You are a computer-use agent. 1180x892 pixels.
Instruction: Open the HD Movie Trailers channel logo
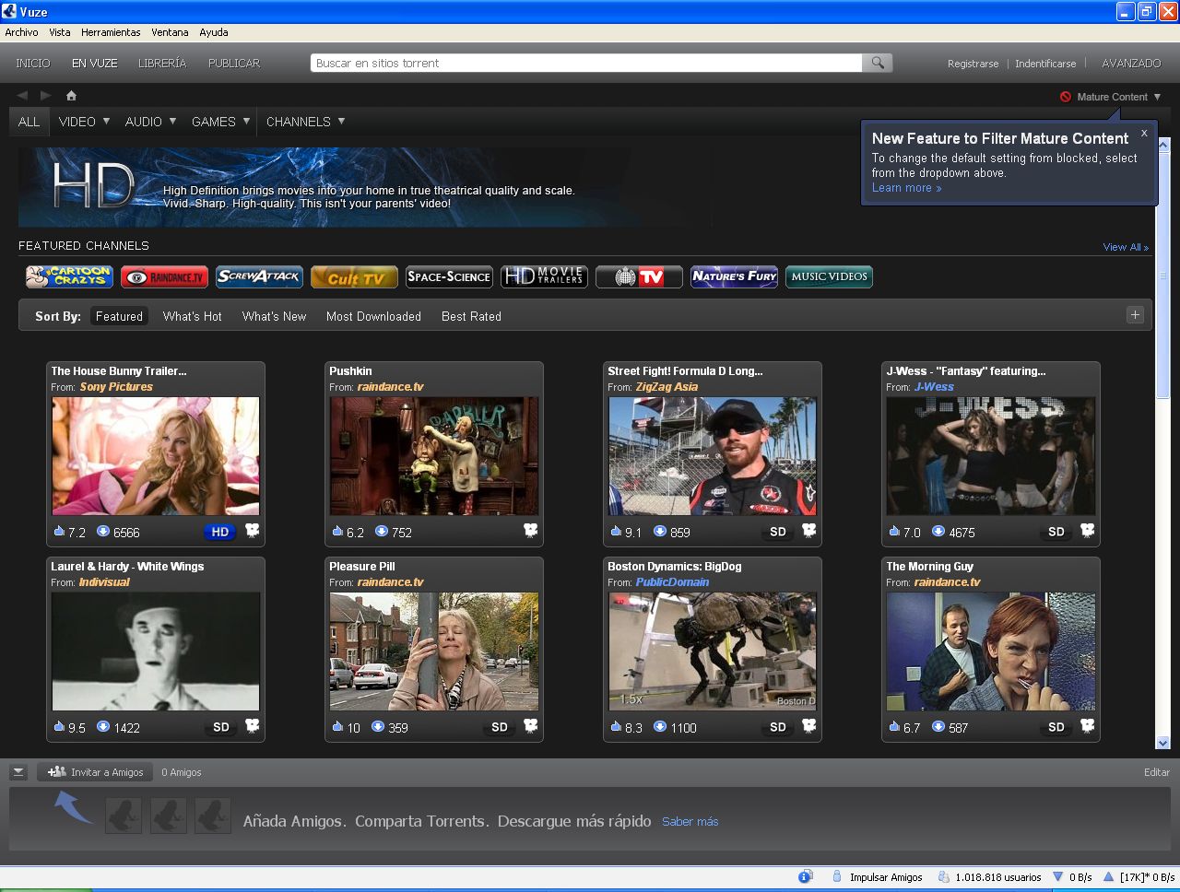pyautogui.click(x=544, y=276)
